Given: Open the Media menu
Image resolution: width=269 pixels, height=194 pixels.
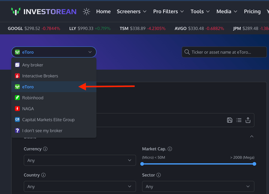Looking at the screenshot, I should pos(227,11).
